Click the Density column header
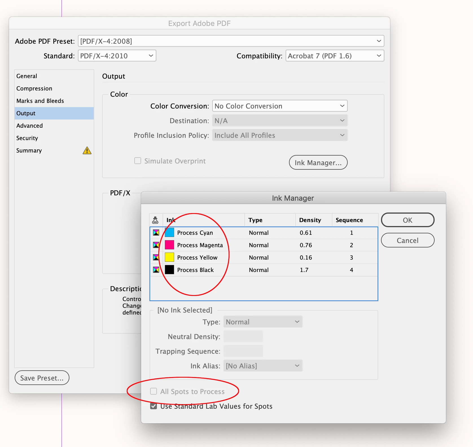473x447 pixels. (314, 220)
